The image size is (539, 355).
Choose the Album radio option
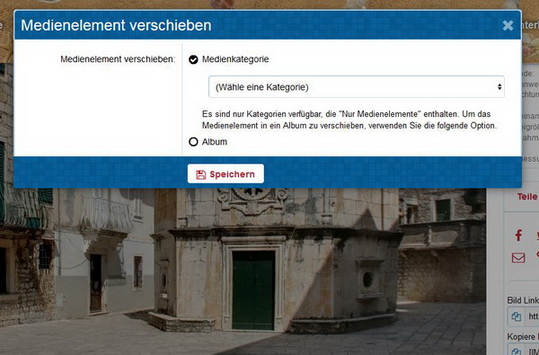tap(193, 142)
